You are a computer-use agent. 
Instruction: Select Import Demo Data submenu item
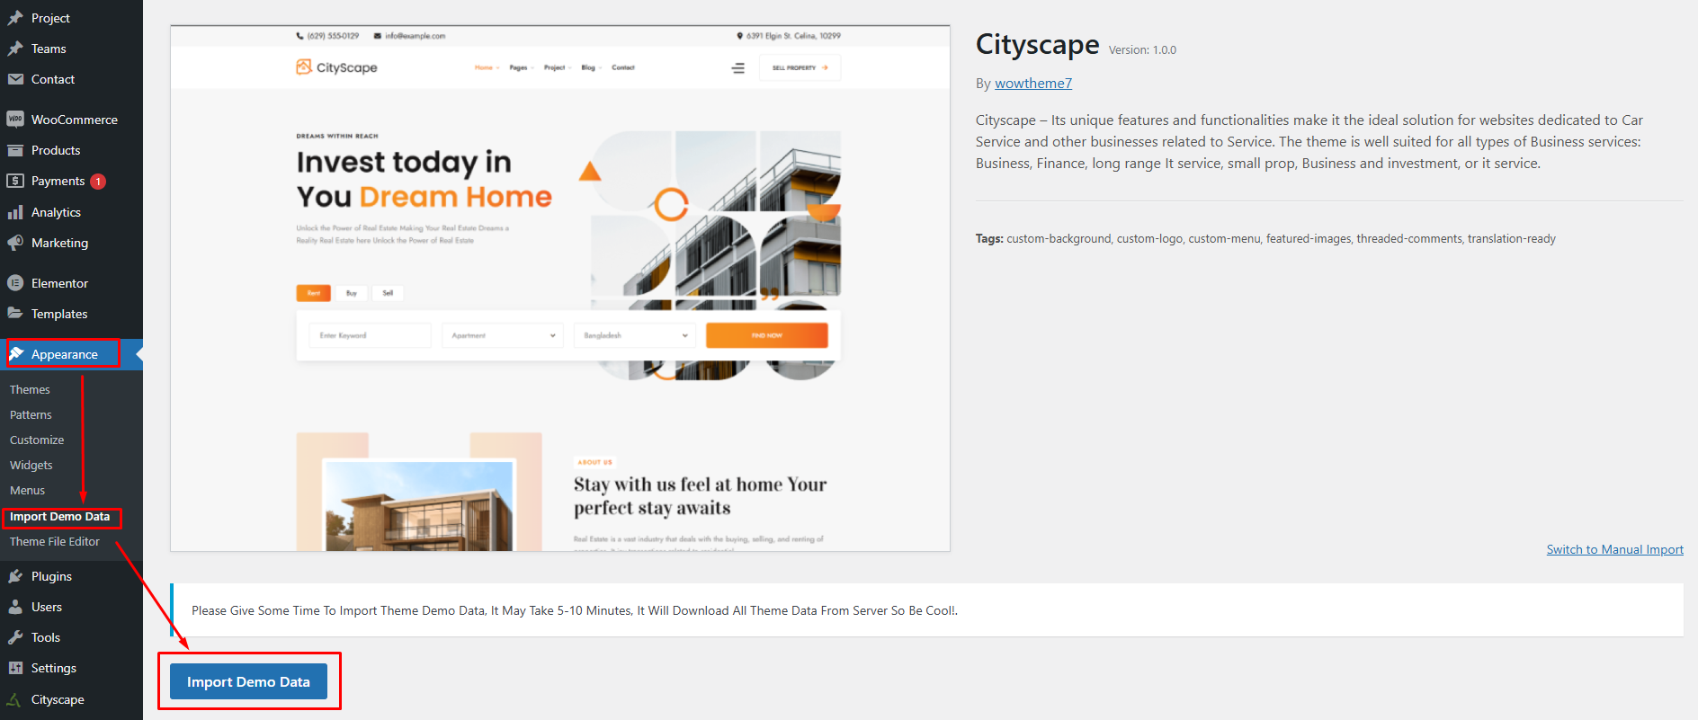[x=60, y=517]
